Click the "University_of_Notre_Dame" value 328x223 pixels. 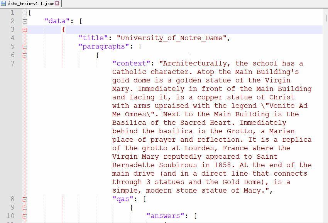tap(172, 38)
